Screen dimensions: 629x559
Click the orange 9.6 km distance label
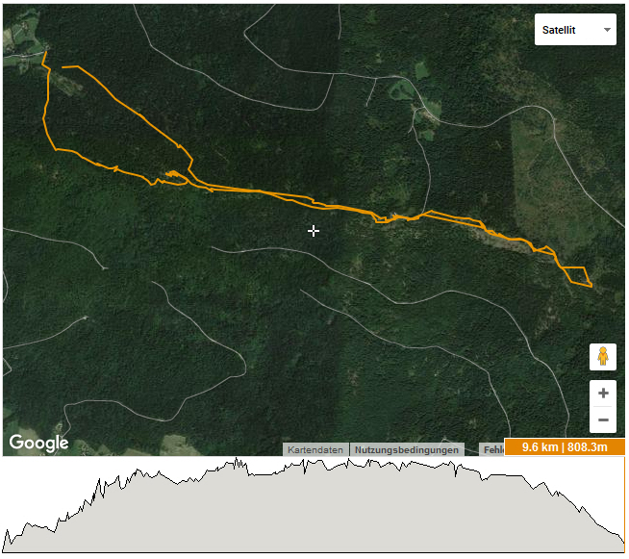point(565,446)
